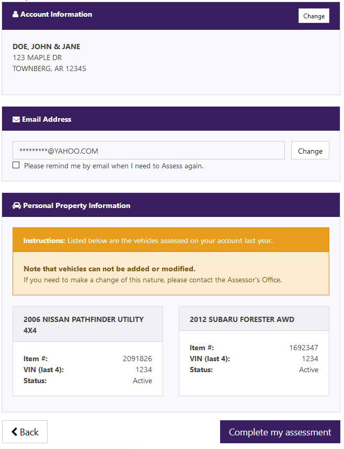This screenshot has width=344, height=449.
Task: Click item number 2091826 on the Nissan card
Action: (137, 359)
